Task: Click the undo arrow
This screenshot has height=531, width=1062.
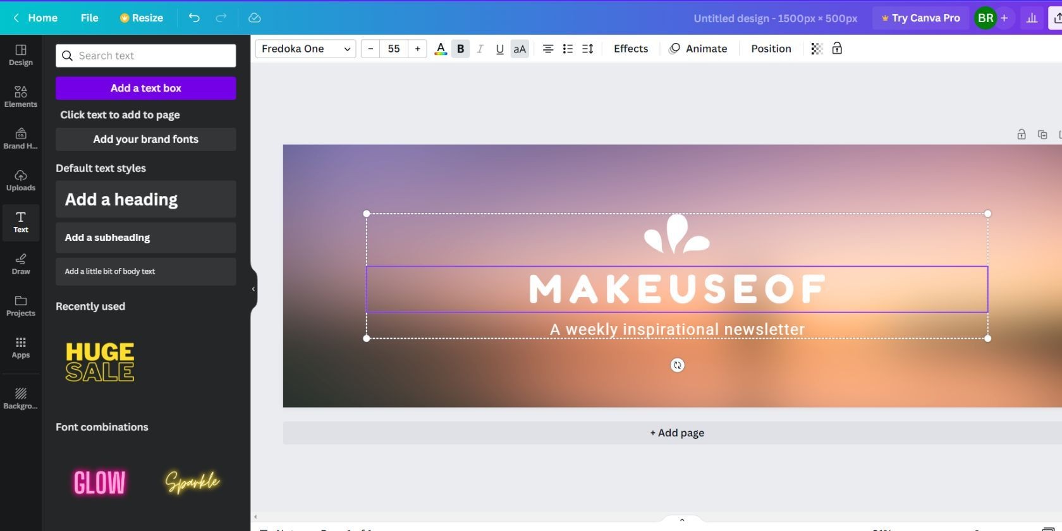Action: 194,18
